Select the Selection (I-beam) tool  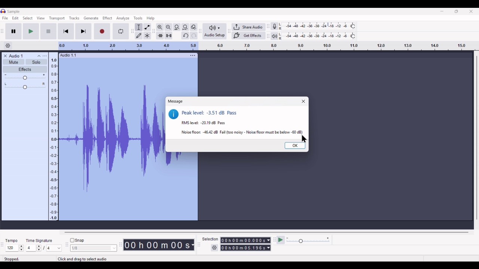click(x=139, y=27)
